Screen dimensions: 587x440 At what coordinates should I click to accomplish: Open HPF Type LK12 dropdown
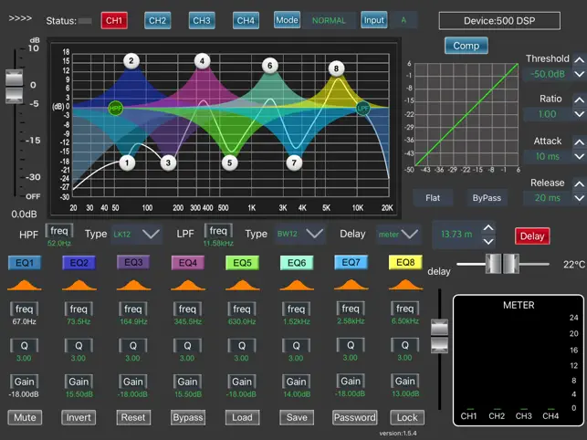137,235
